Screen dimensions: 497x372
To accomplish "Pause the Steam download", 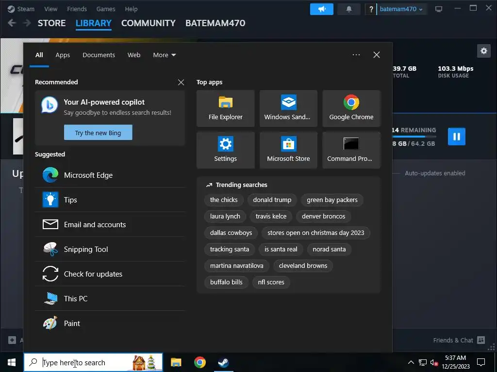I will point(456,136).
